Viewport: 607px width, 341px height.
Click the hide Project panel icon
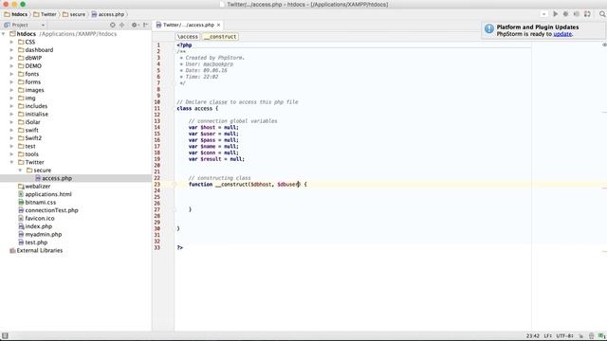145,25
